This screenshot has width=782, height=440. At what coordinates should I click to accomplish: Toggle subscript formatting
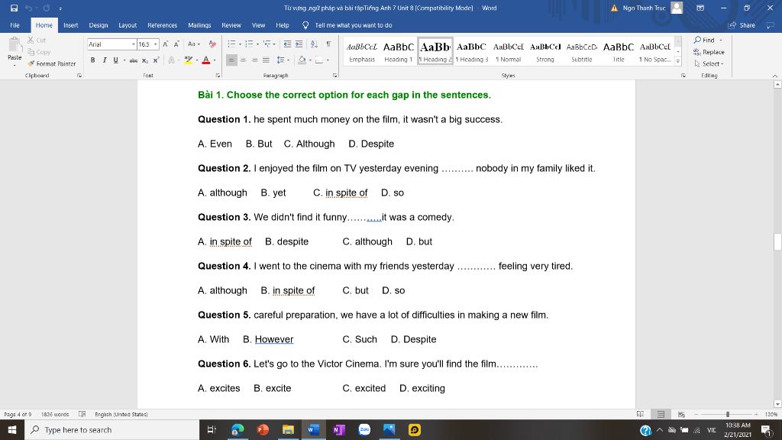pos(144,60)
